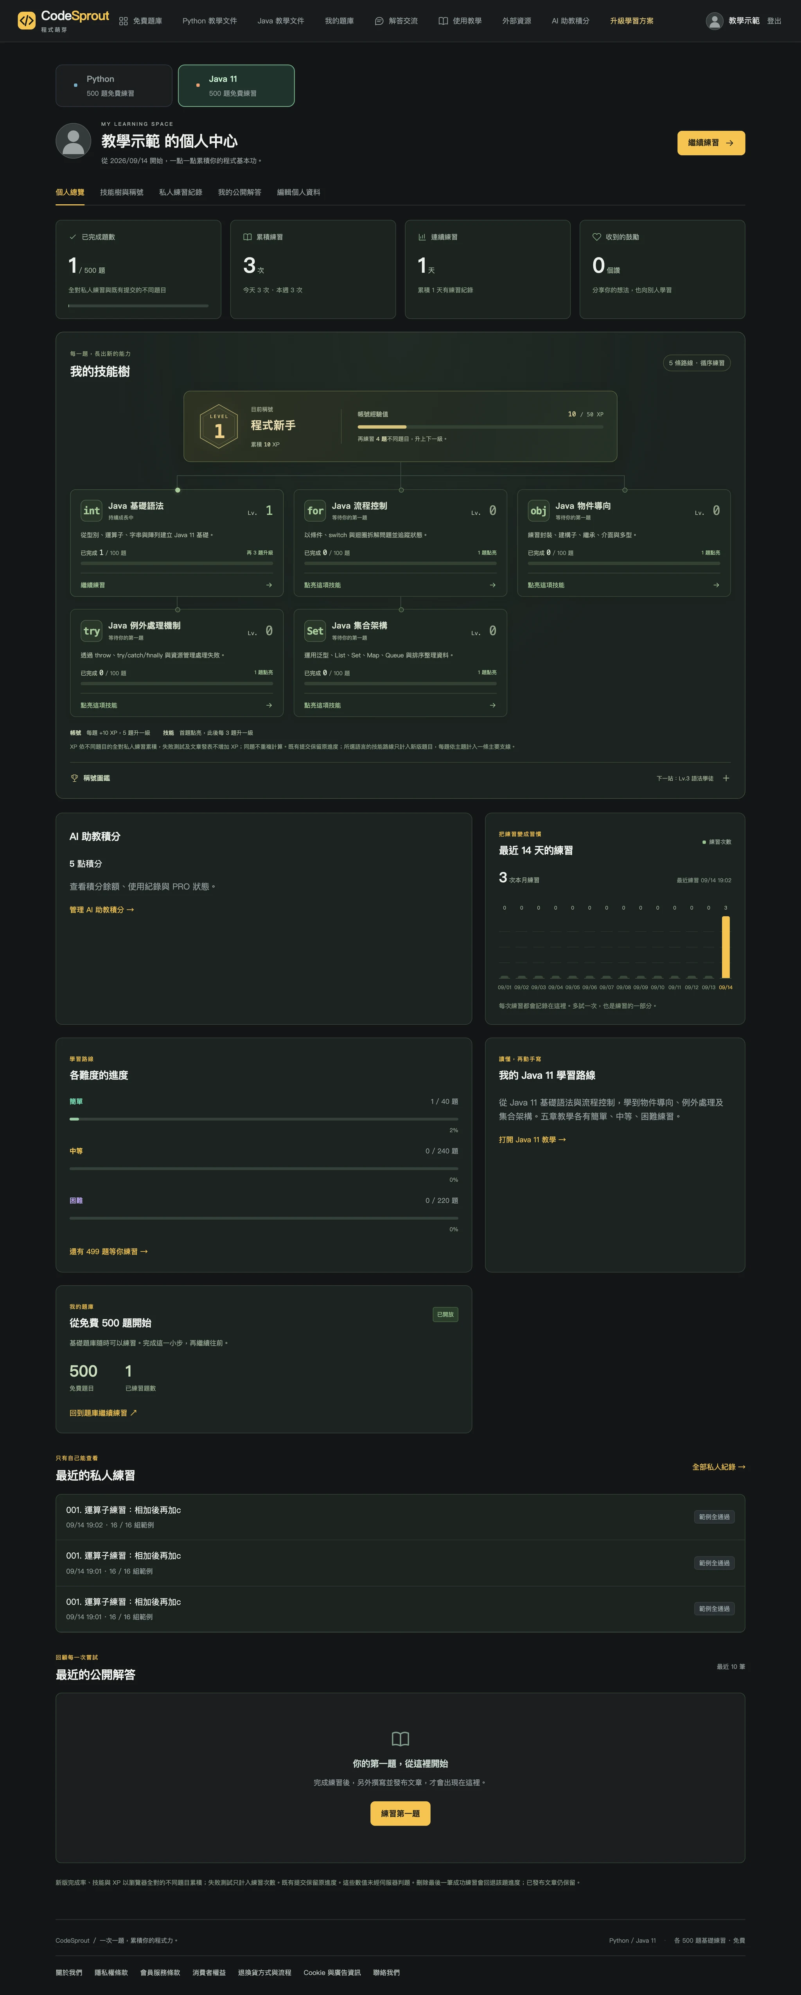Click the 簡單 difficulty progress bar

pyautogui.click(x=263, y=1118)
